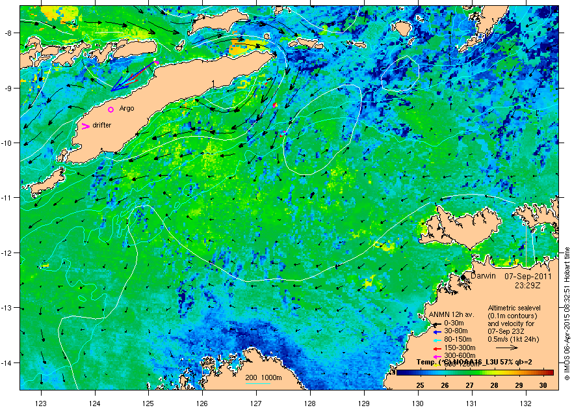Viewport: 572px width, 410px height.
Task: Click the red 150-300m legend arrow
Action: point(437,349)
